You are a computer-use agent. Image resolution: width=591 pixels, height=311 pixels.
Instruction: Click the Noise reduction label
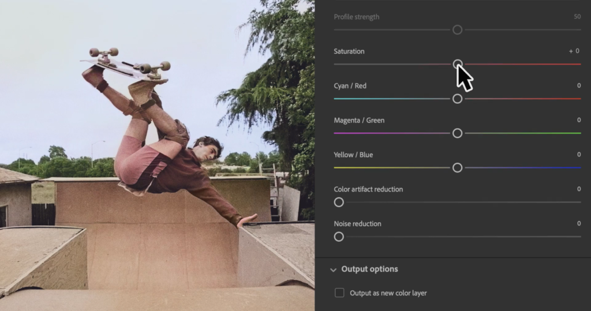pyautogui.click(x=357, y=224)
